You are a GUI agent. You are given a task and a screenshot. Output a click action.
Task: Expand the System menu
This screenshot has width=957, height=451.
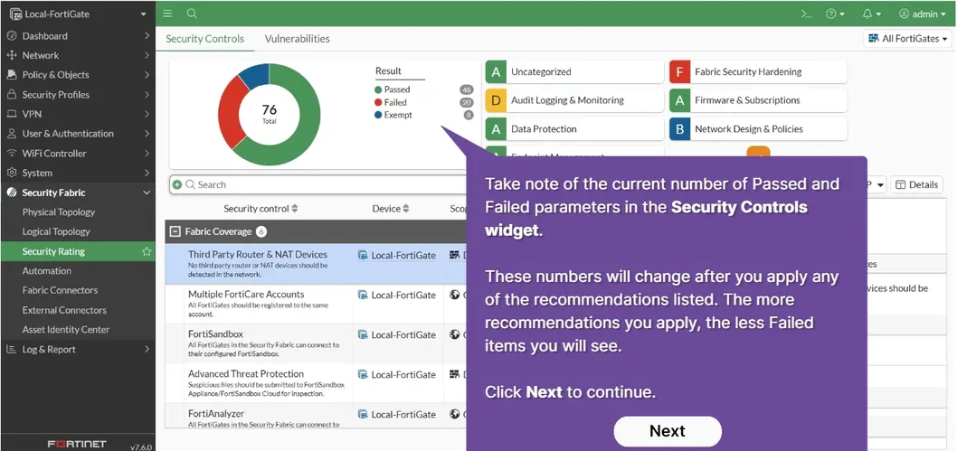78,174
